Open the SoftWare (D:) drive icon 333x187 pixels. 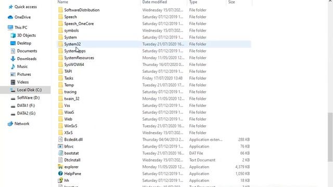point(13,98)
